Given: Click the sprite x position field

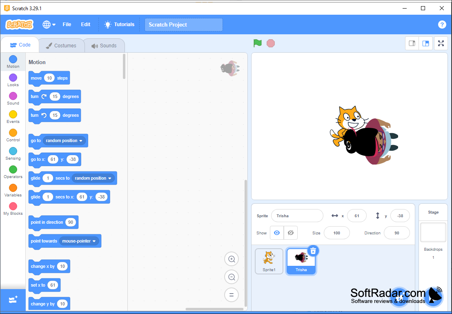Looking at the screenshot, I should [x=357, y=216].
